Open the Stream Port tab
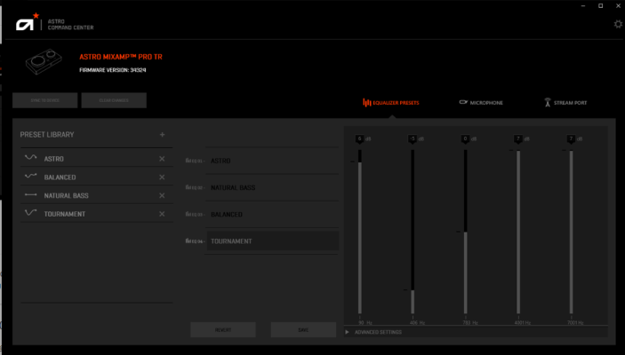 565,103
